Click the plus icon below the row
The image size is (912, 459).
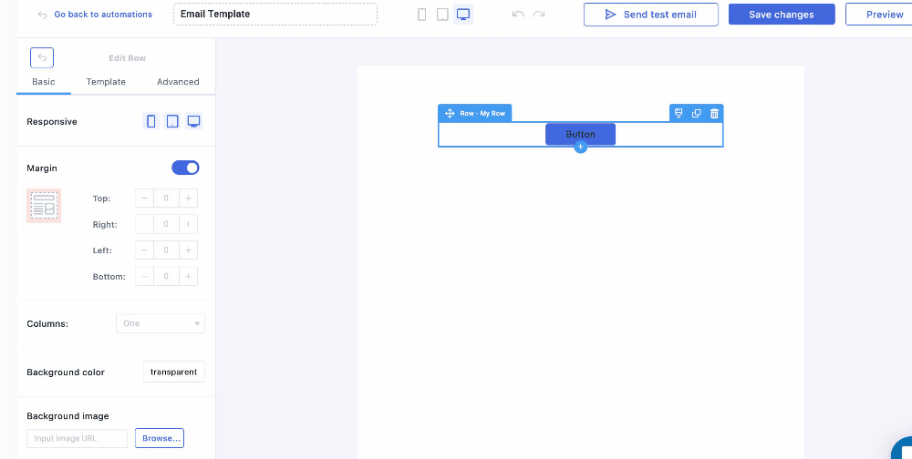[x=580, y=147]
